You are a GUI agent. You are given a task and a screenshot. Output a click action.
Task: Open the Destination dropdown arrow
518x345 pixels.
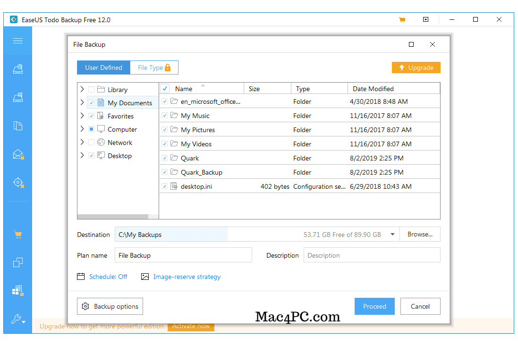[392, 235]
